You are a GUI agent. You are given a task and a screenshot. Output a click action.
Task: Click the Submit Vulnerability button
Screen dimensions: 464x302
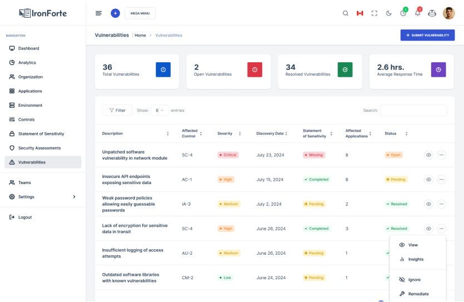(x=427, y=35)
